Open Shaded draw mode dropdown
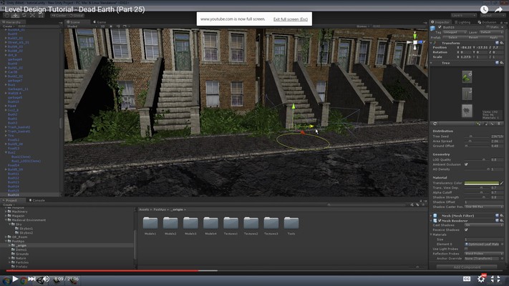The width and height of the screenshot is (509, 286). (81, 26)
